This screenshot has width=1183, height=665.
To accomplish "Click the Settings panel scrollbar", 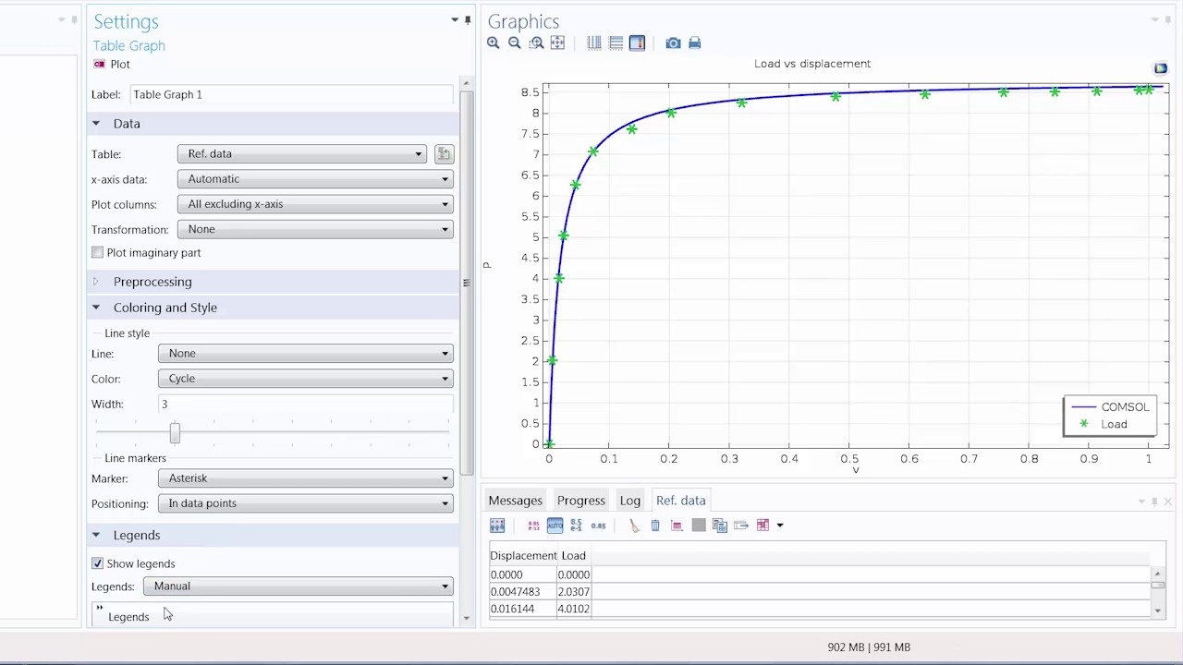I will tap(466, 283).
